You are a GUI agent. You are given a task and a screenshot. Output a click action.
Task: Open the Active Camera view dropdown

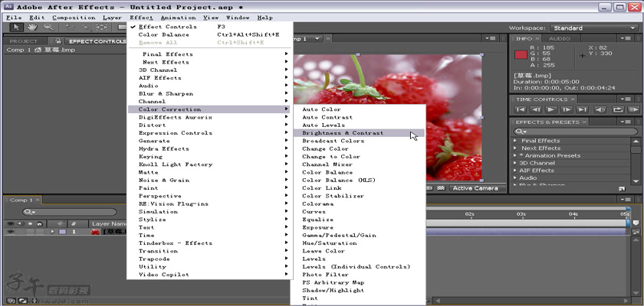pyautogui.click(x=475, y=188)
